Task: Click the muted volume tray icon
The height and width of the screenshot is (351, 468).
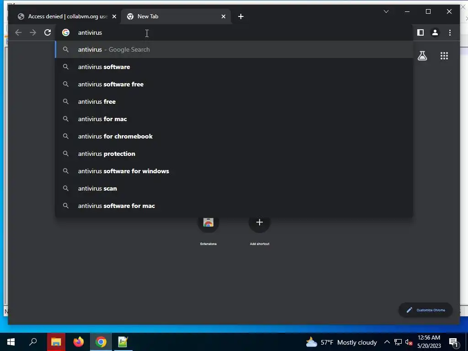Action: point(409,342)
